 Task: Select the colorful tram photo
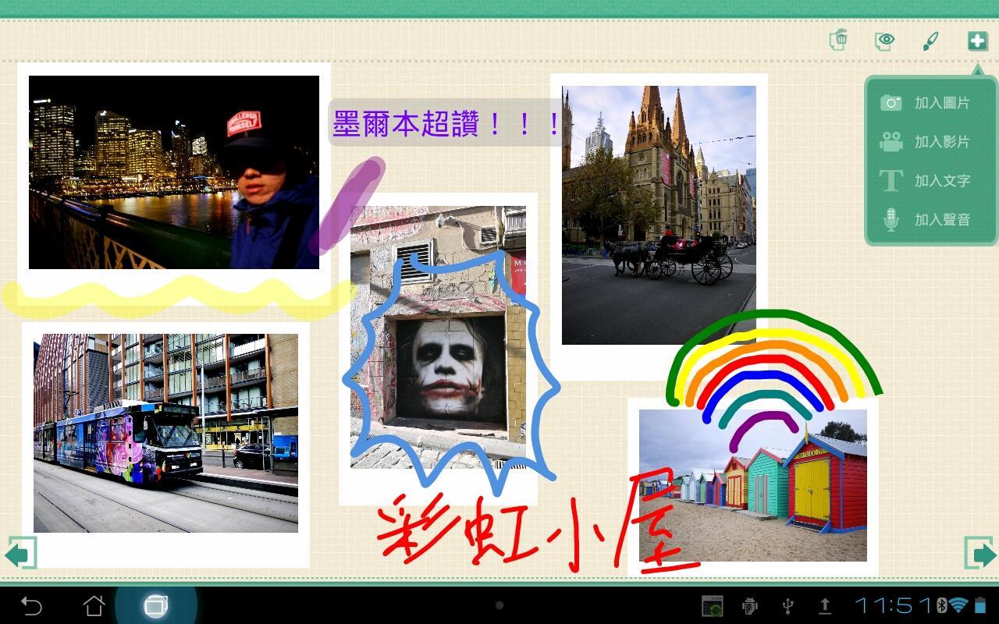(165, 433)
